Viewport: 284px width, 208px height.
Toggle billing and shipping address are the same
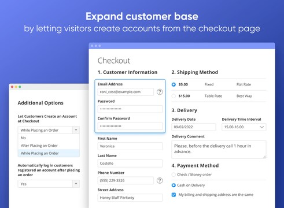(x=174, y=195)
